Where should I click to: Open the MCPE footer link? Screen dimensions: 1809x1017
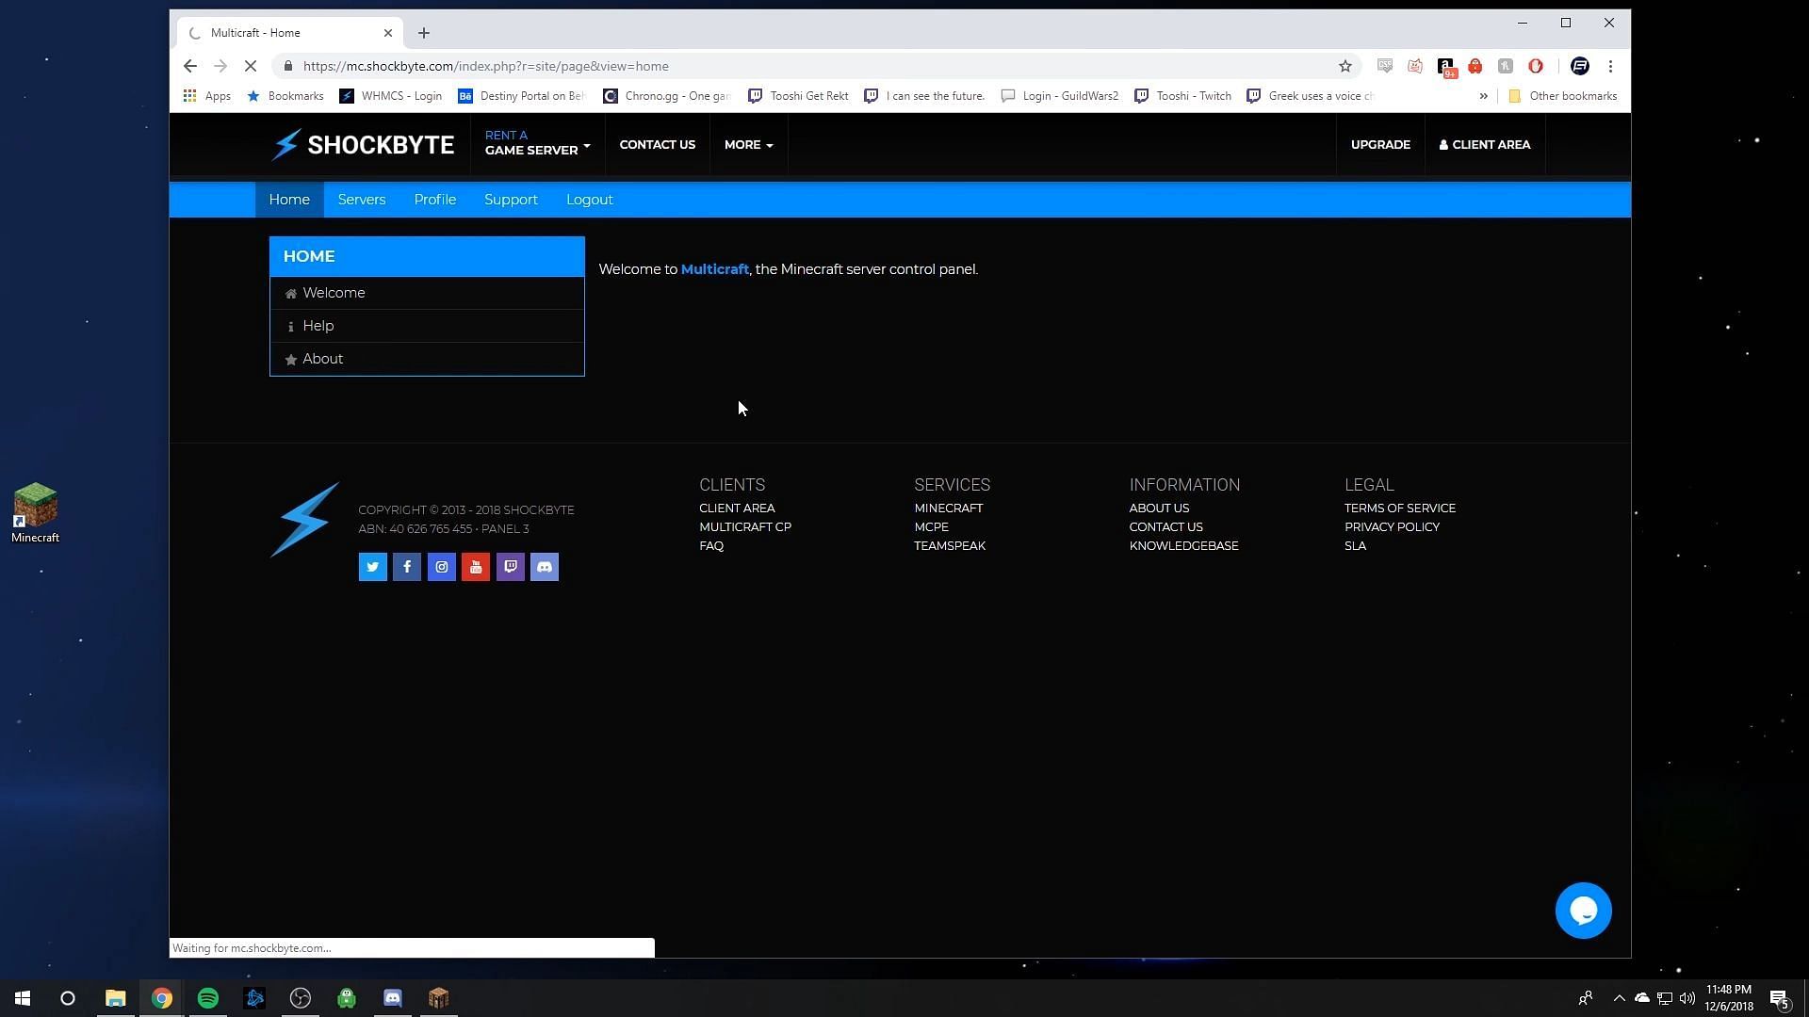(x=931, y=527)
